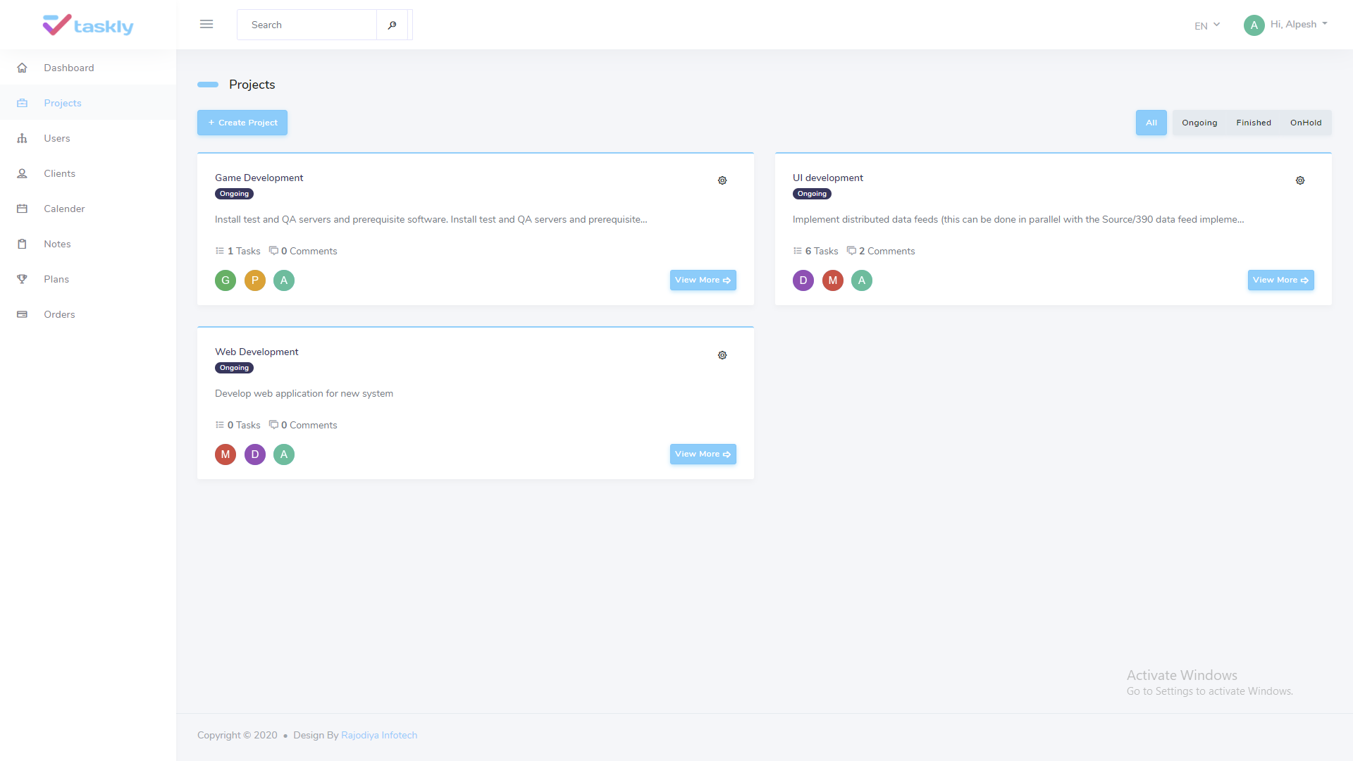1353x761 pixels.
Task: Open settings gear on Game Development card
Action: pos(722,180)
